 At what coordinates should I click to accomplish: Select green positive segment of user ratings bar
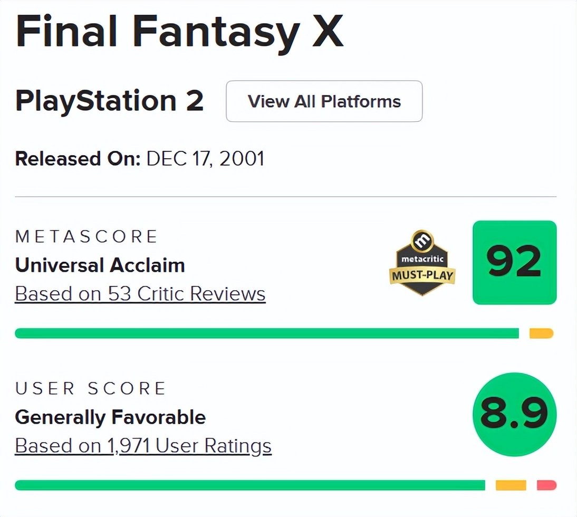point(250,485)
